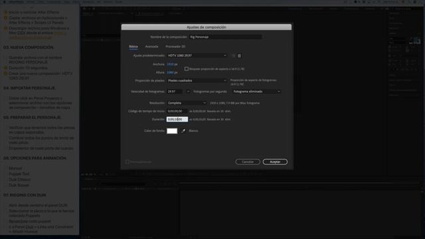Click the Código de tiempo de inicio field
The height and width of the screenshot is (239, 425).
tap(177, 111)
